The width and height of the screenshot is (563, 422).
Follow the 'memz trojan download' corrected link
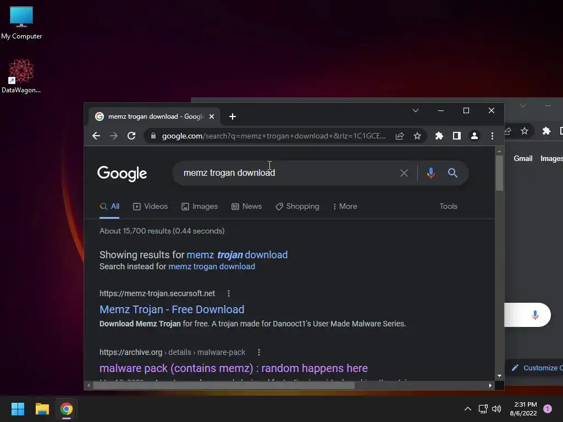pyautogui.click(x=237, y=255)
